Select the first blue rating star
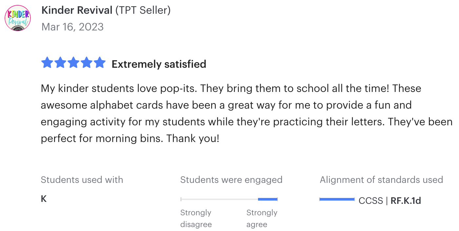 (x=47, y=62)
